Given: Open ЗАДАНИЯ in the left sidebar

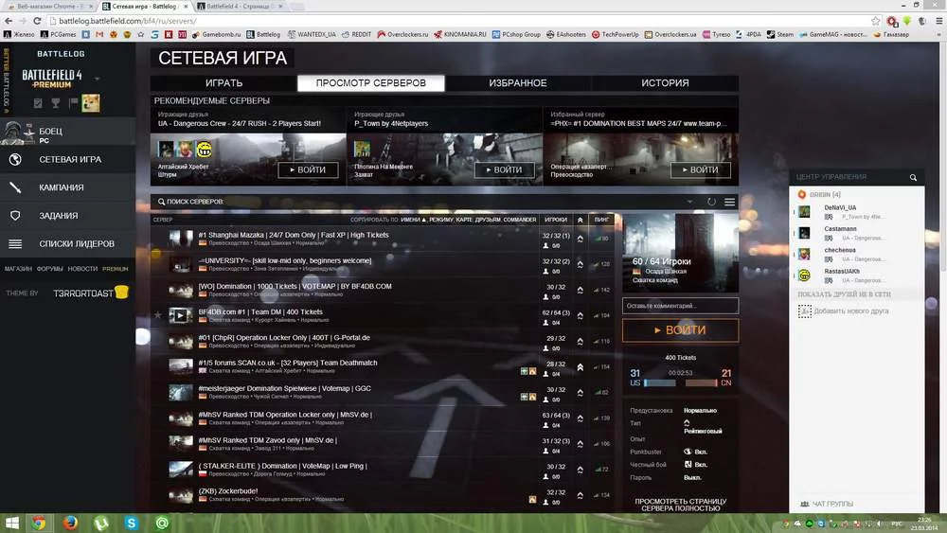Looking at the screenshot, I should point(67,216).
